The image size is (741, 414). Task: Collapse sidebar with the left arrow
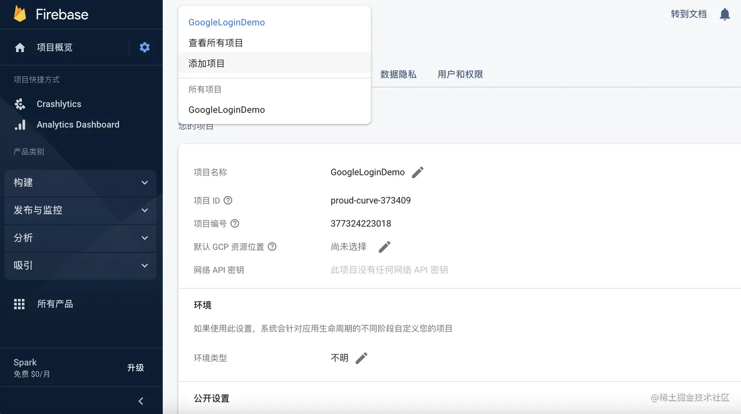click(141, 401)
